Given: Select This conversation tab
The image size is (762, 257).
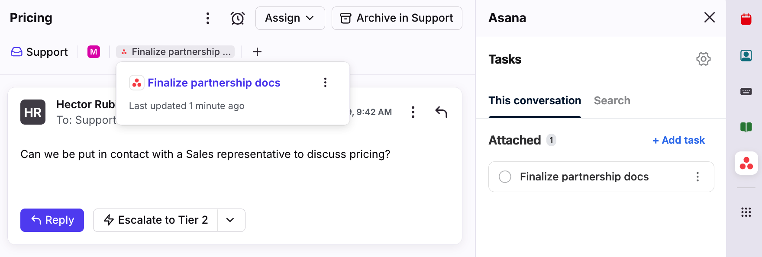Looking at the screenshot, I should [535, 100].
